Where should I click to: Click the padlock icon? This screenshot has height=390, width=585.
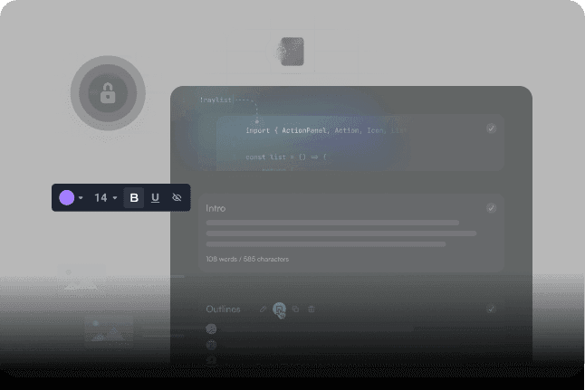coord(107,93)
